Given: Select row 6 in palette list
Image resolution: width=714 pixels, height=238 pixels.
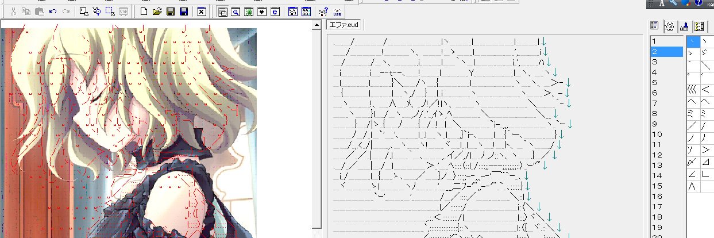Looking at the screenshot, I should pyautogui.click(x=666, y=93).
